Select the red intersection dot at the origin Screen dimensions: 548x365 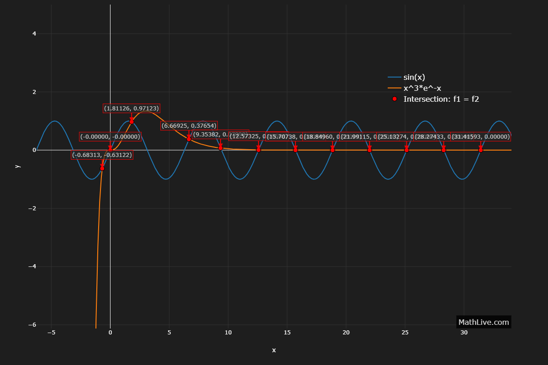pyautogui.click(x=110, y=149)
